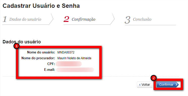Click the Cadastrar Usuário e Senha heading
Image resolution: width=188 pixels, height=96 pixels.
tap(41, 6)
